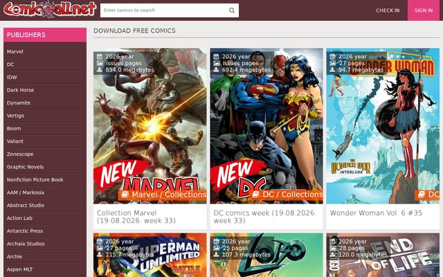This screenshot has height=277, width=443.
Task: Click the SIGN IN button
Action: pyautogui.click(x=423, y=10)
